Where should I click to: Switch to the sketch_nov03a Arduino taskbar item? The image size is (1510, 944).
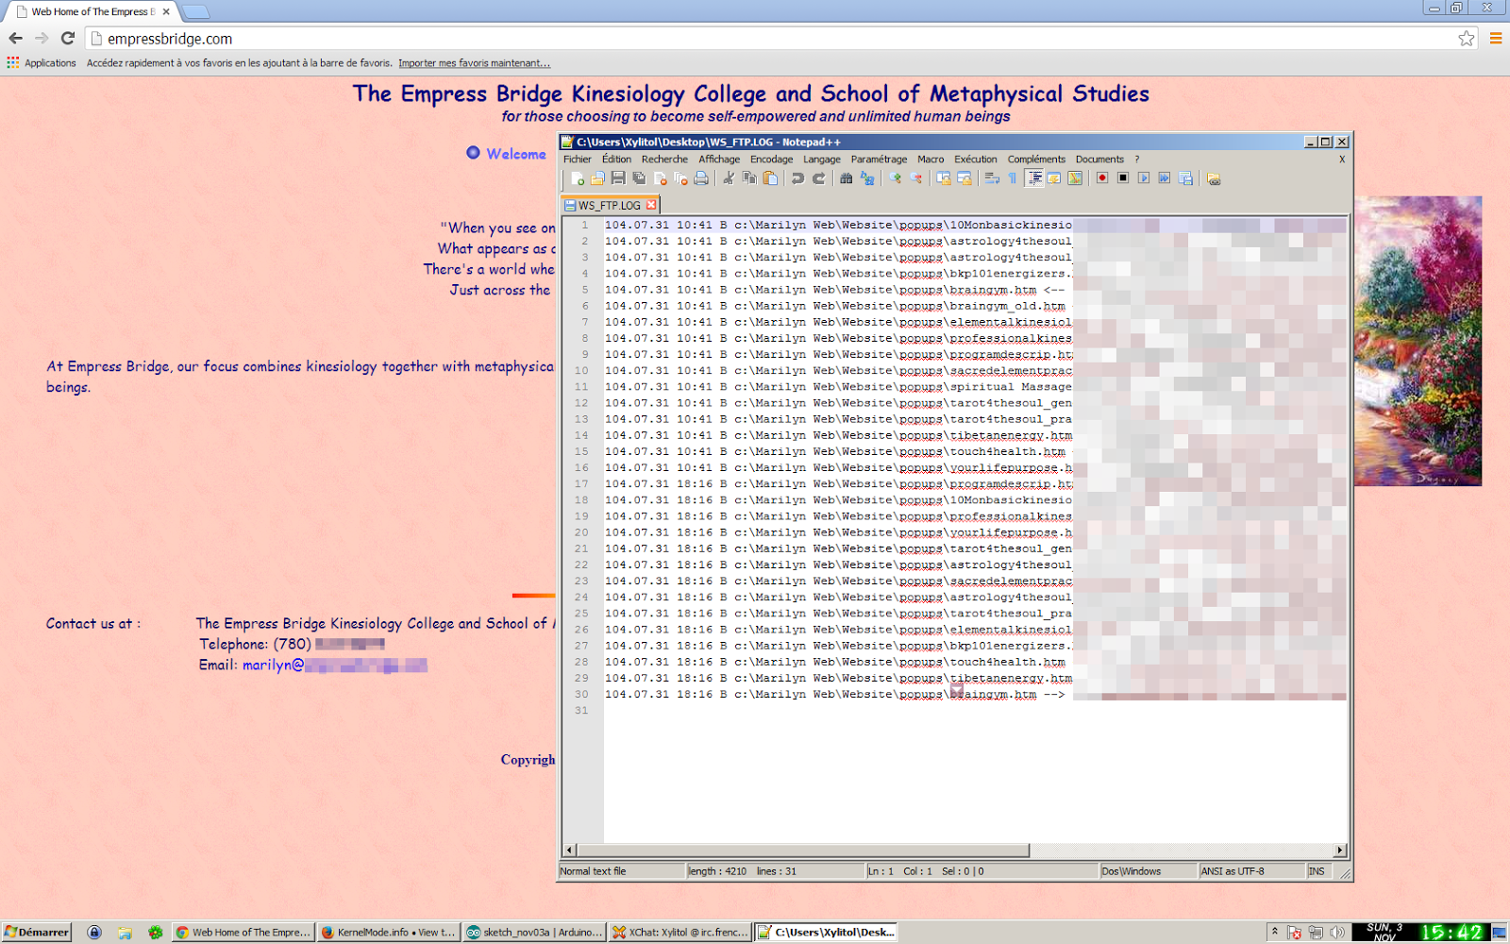534,932
